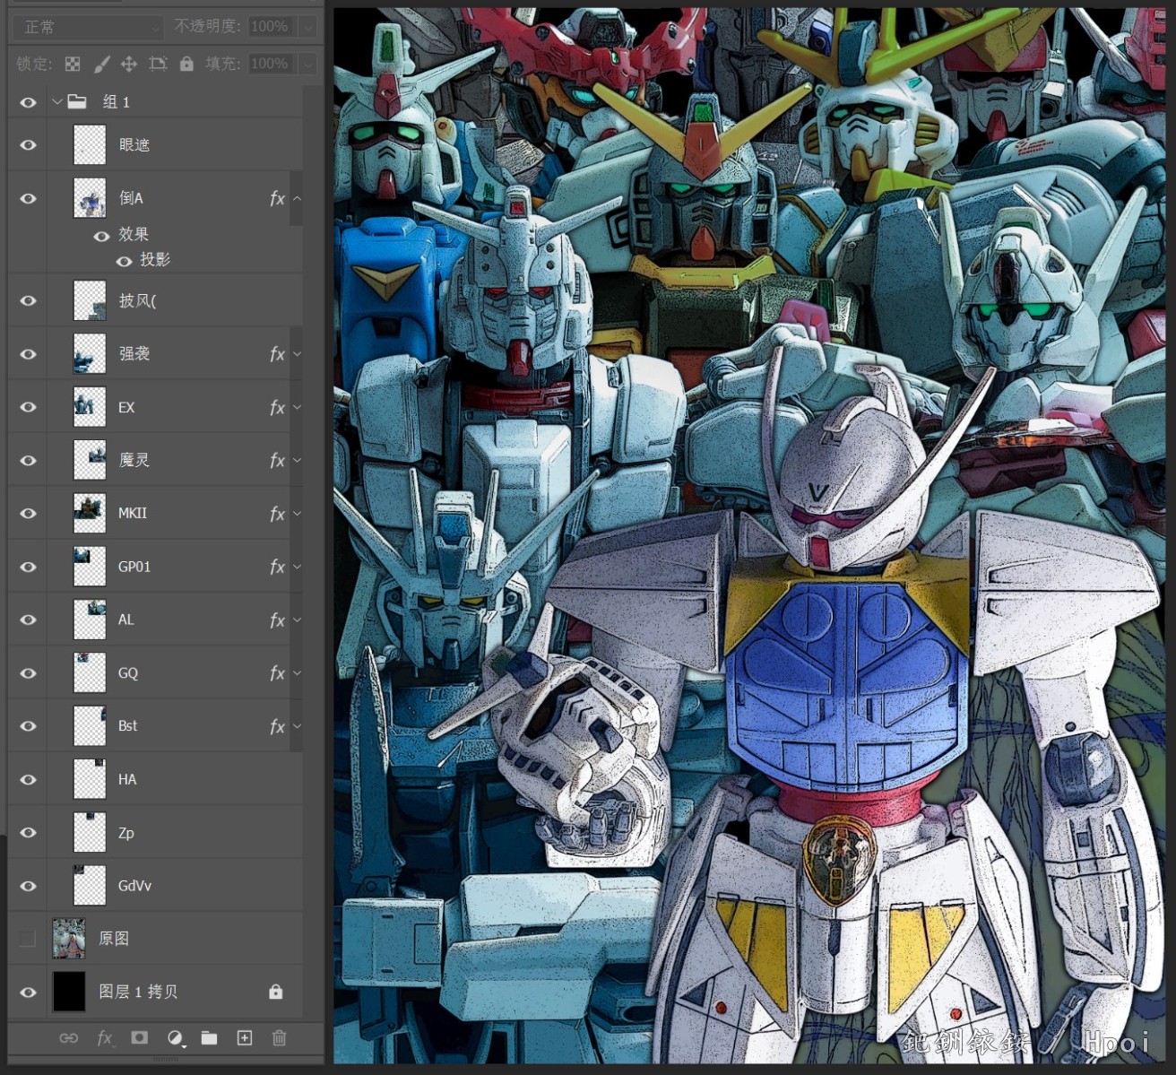Open the 不透明度 opacity slider arrow
1176x1075 pixels.
pos(308,27)
